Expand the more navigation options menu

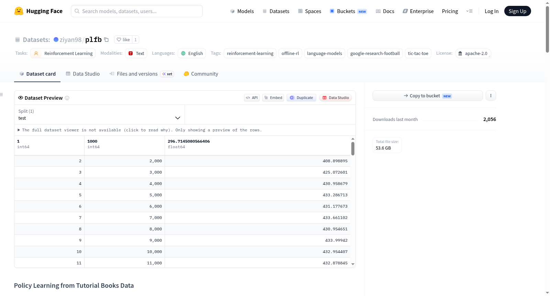click(469, 11)
